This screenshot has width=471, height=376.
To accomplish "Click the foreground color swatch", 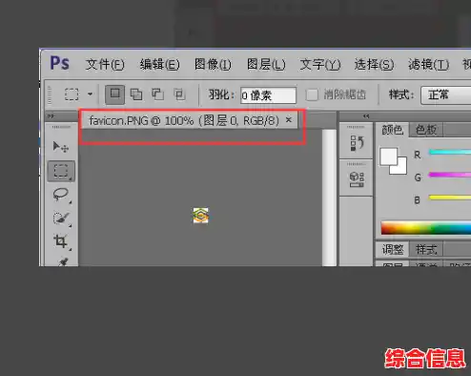I will 388,157.
